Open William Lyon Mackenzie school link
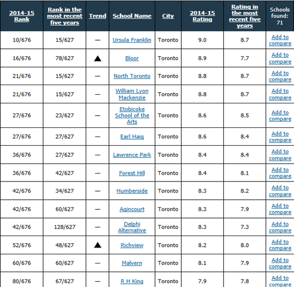The width and height of the screenshot is (294, 287). coord(132,94)
